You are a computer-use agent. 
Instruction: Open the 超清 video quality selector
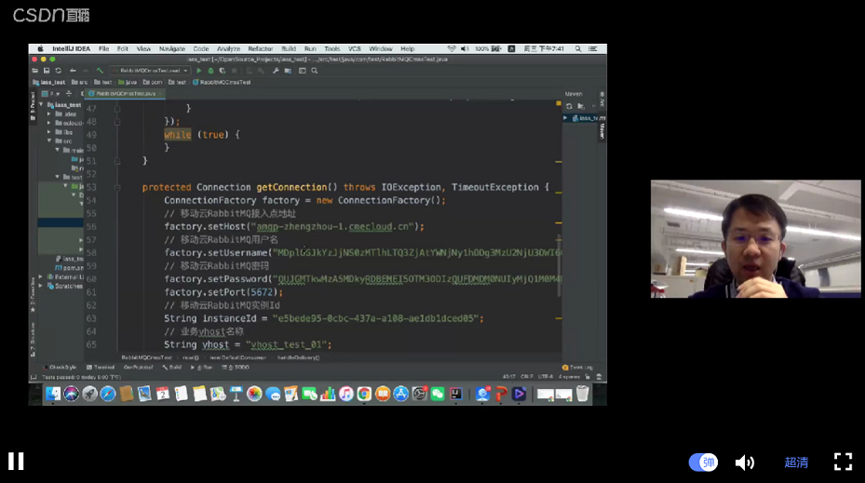pos(796,463)
